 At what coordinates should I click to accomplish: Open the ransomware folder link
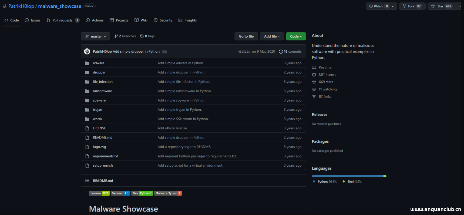tap(102, 91)
